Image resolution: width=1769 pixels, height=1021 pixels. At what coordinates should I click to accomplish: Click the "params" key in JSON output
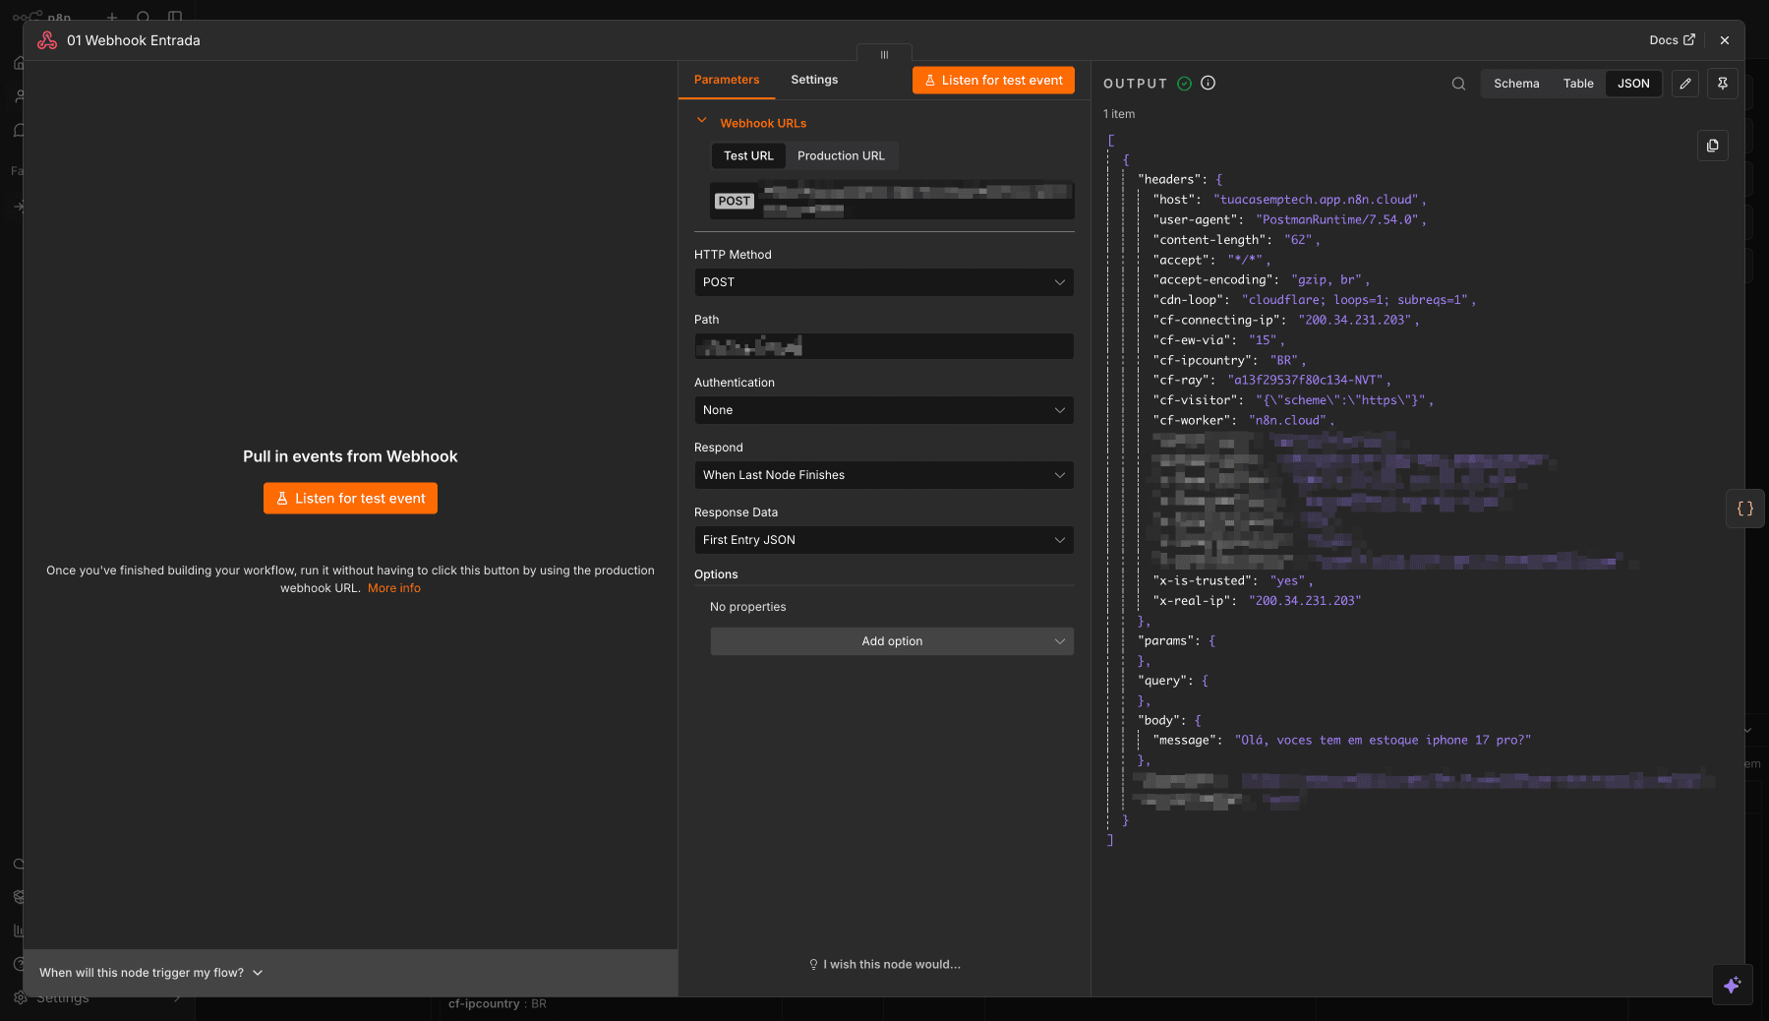tap(1169, 640)
